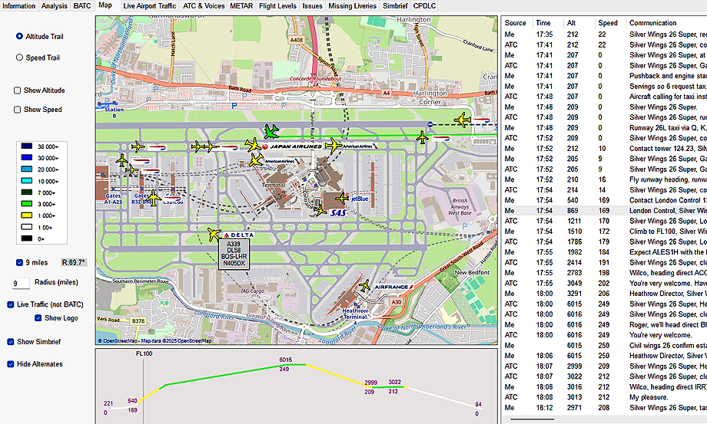
Task: Switch to the METAR tab
Action: click(241, 5)
